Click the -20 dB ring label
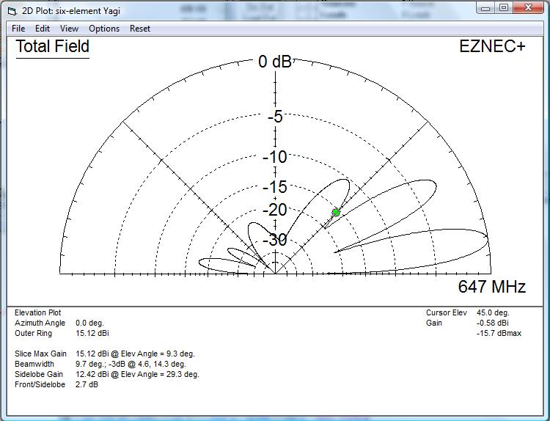The height and width of the screenshot is (421, 550). click(x=276, y=210)
